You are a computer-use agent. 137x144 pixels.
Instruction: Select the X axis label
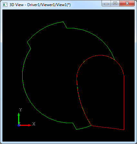(x=34, y=124)
